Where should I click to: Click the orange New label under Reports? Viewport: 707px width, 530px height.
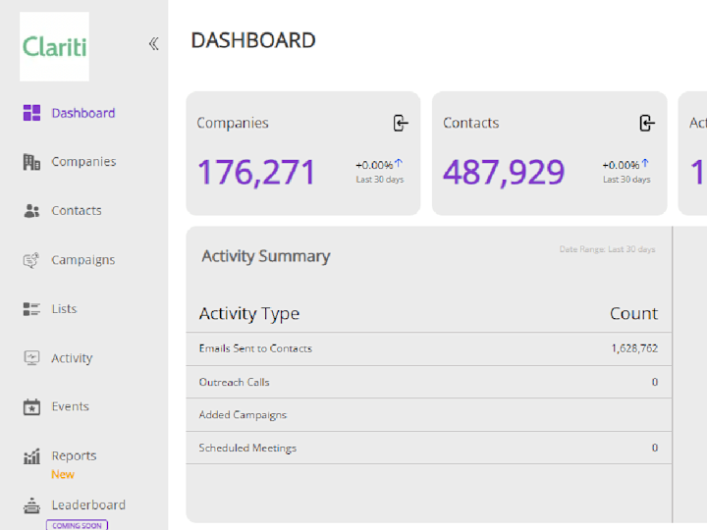coord(63,475)
